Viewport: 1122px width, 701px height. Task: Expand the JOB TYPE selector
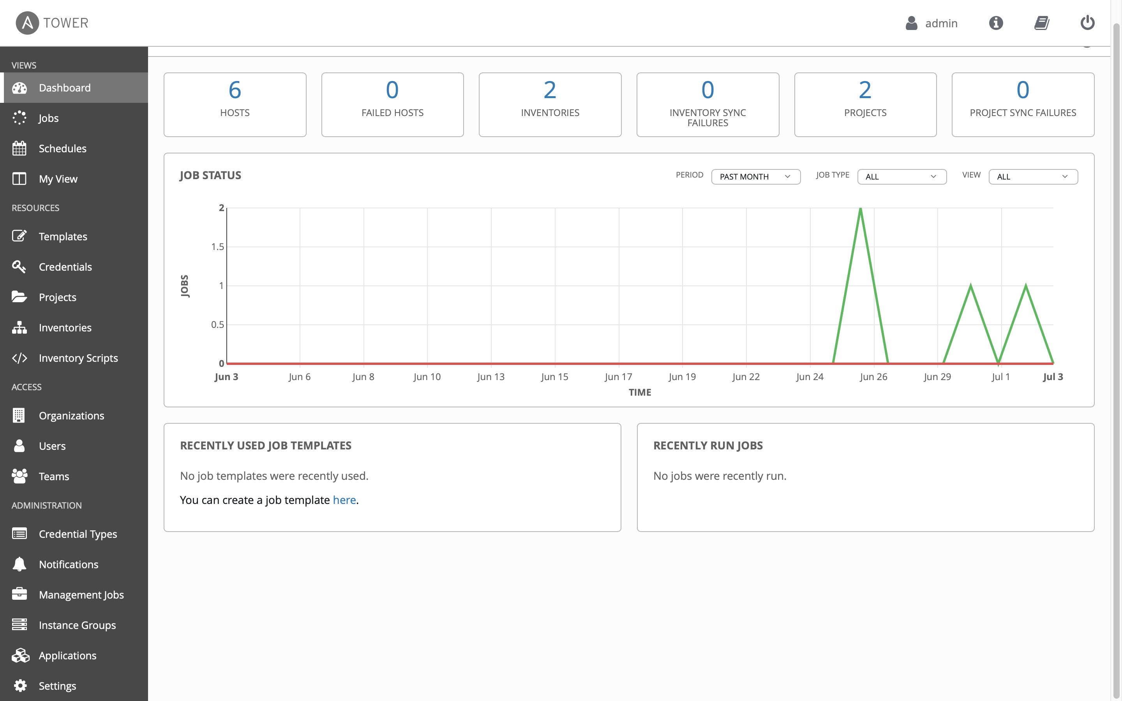point(901,177)
